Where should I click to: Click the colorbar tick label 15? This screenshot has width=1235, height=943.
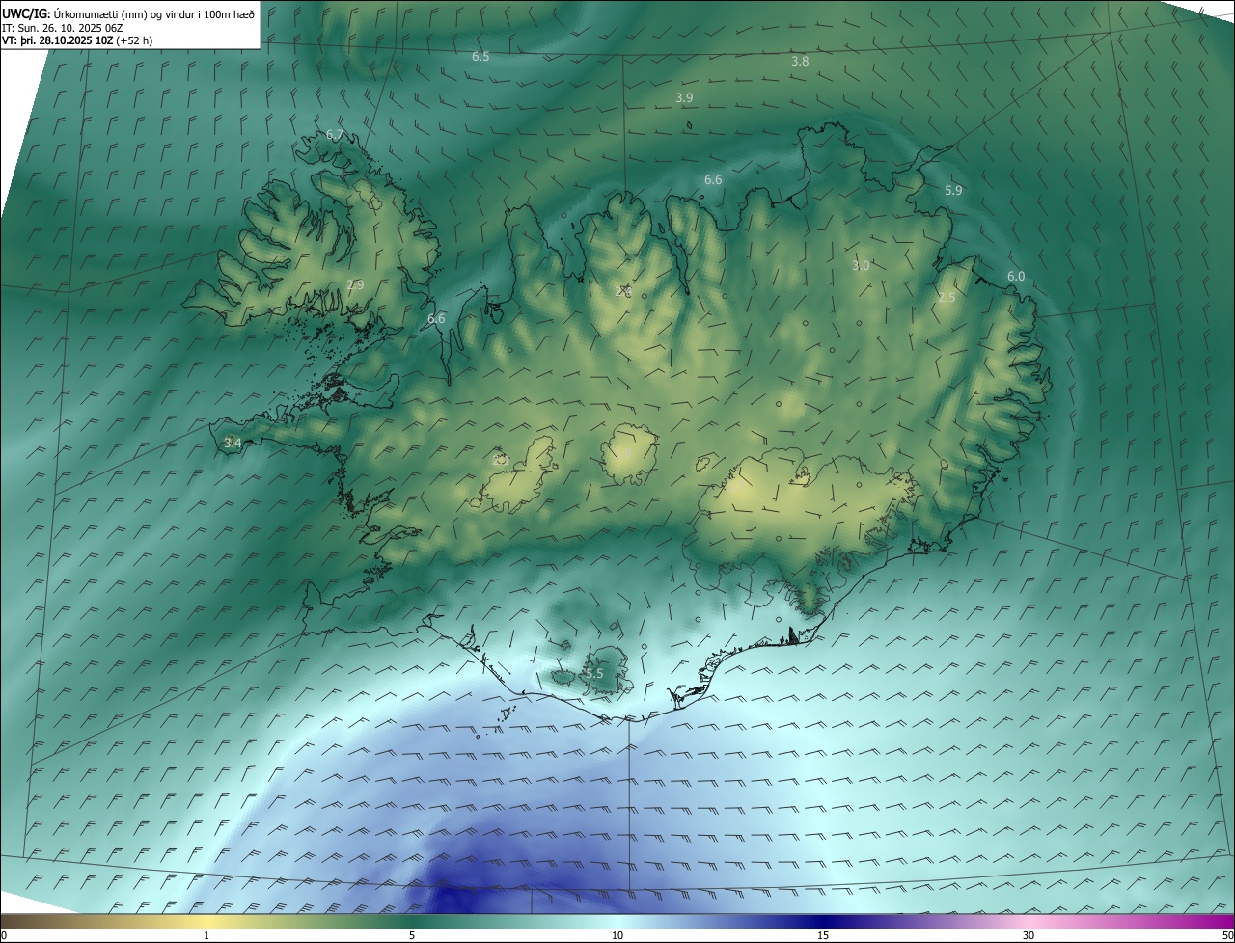coord(823,935)
